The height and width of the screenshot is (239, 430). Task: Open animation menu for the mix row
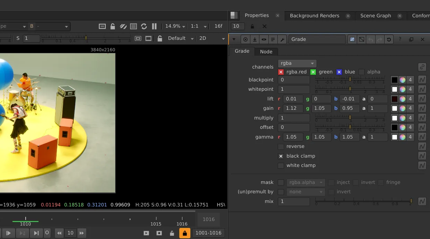coord(422,201)
